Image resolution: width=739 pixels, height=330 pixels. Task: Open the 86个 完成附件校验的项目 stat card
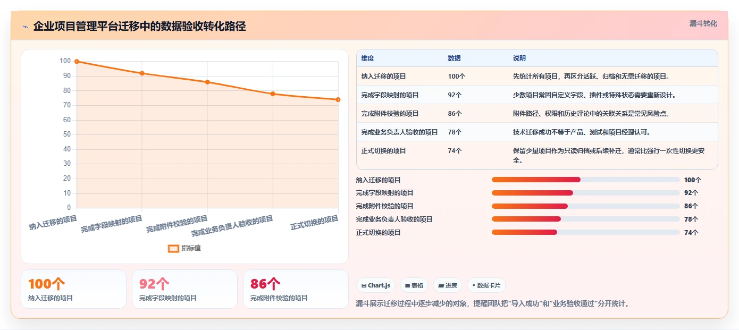coord(296,289)
